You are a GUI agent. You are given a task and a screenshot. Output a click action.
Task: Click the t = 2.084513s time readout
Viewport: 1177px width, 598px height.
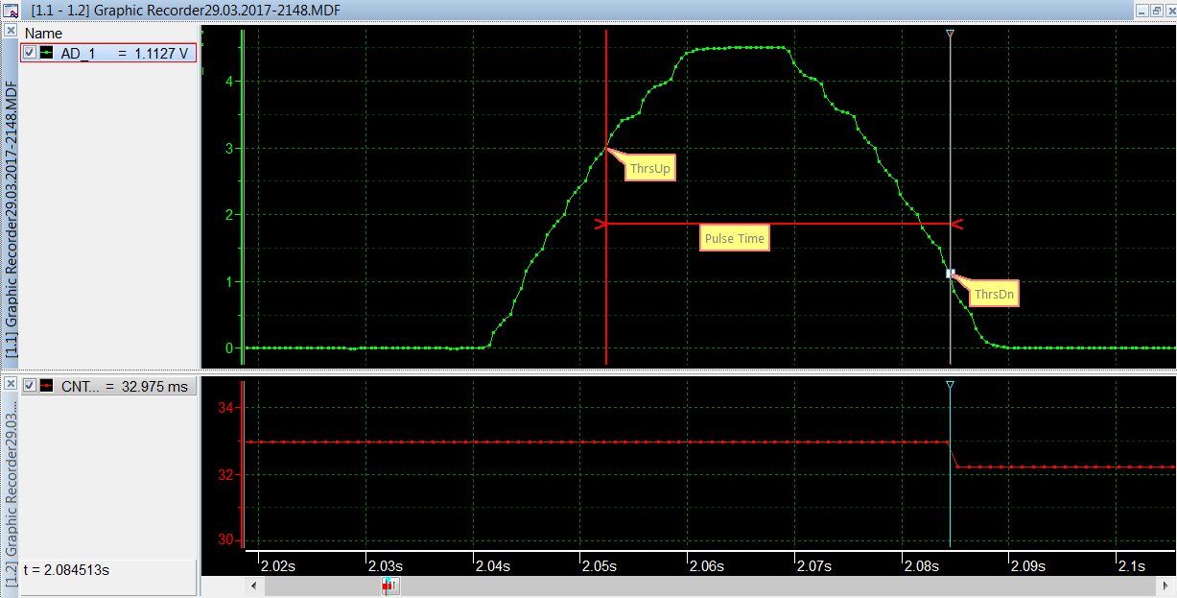[x=66, y=570]
